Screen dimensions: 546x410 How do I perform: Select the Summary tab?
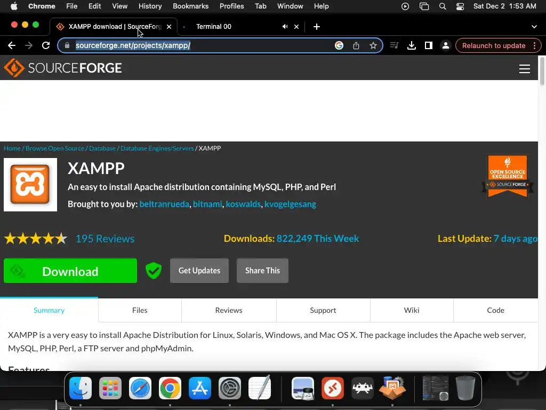pos(49,310)
